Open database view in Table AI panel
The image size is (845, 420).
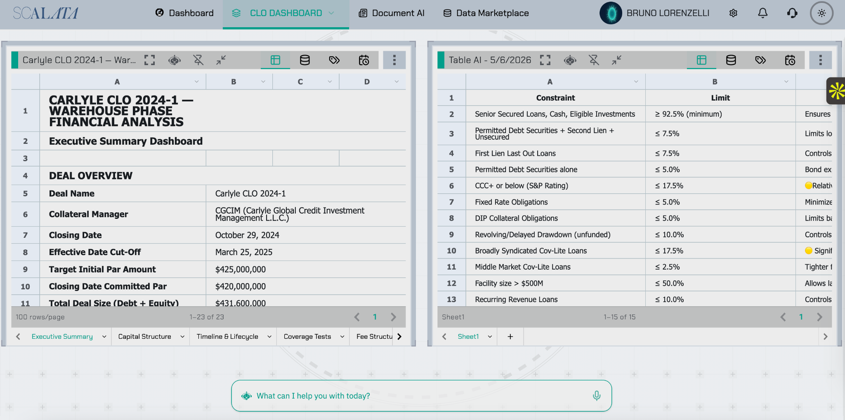tap(731, 60)
